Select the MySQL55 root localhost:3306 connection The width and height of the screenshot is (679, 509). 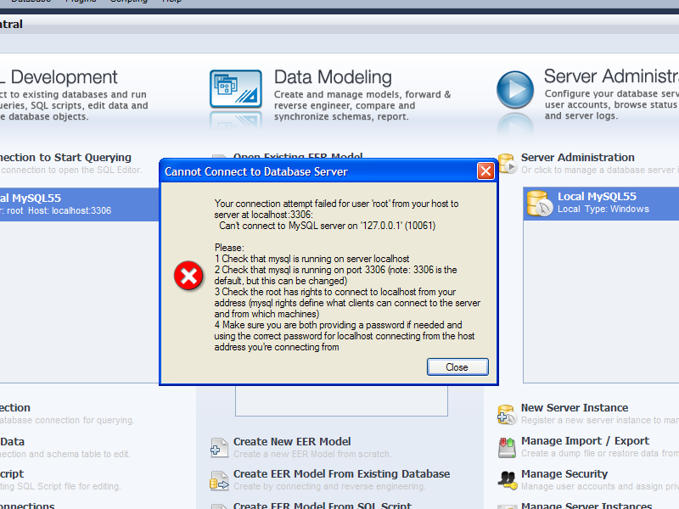(80, 204)
